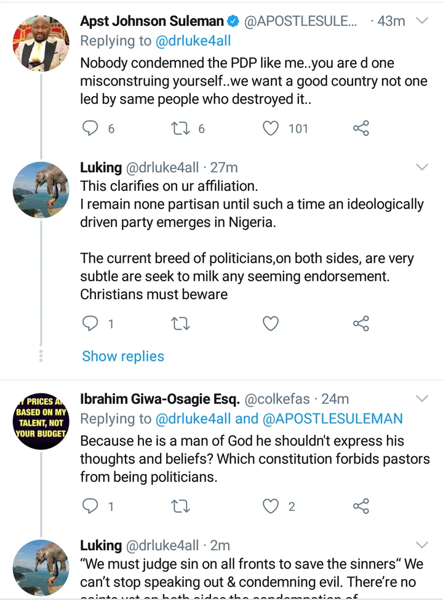Reply to Apst Johnson Suleman's tweet
Image resolution: width=443 pixels, height=602 pixels.
[90, 128]
